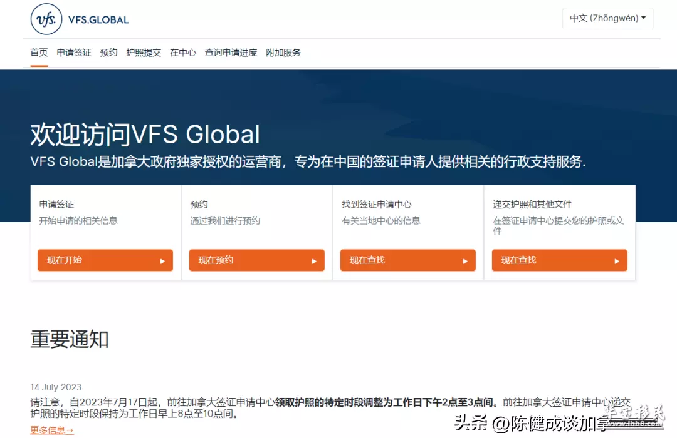Click the VFS Global logo
This screenshot has width=677, height=438.
tap(80, 19)
